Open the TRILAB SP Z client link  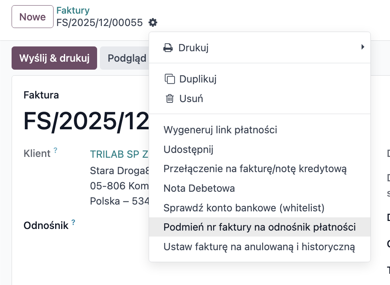(x=119, y=154)
